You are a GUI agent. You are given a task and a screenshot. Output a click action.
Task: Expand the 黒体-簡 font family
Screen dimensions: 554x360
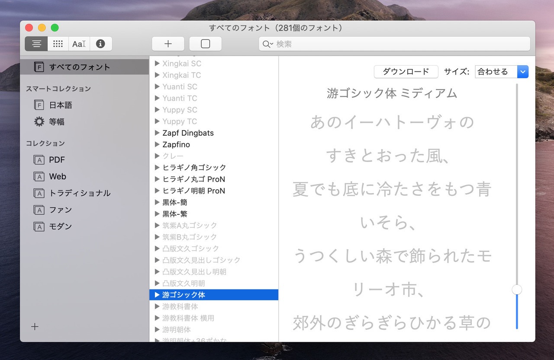(158, 202)
